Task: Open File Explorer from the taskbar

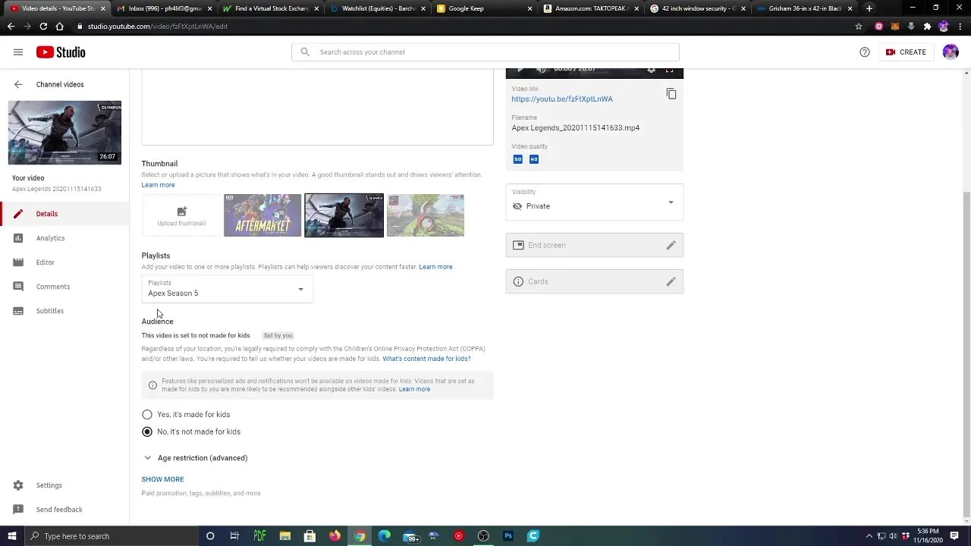Action: (284, 536)
